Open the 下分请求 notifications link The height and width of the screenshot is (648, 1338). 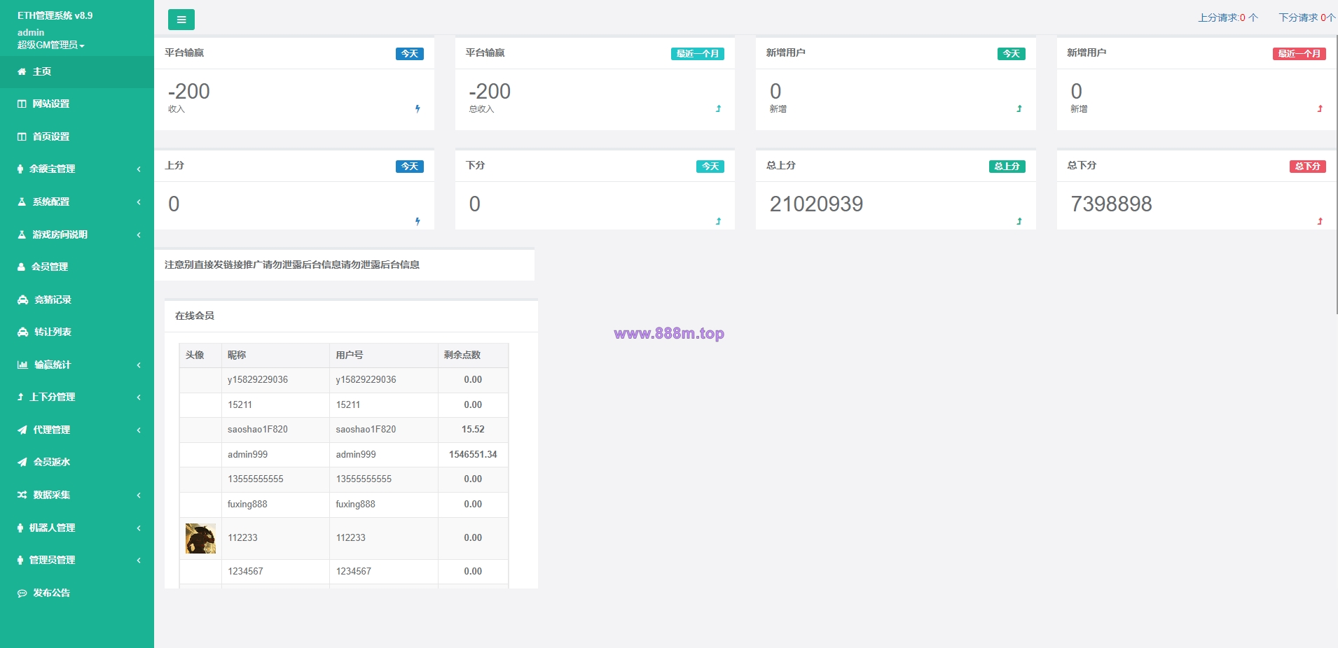[x=1307, y=17]
